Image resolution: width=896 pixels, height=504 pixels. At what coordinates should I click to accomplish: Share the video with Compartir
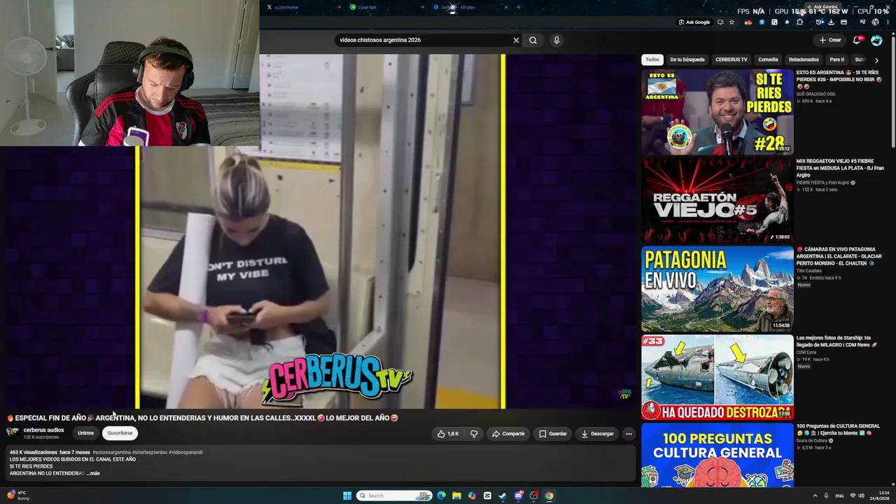pyautogui.click(x=508, y=434)
